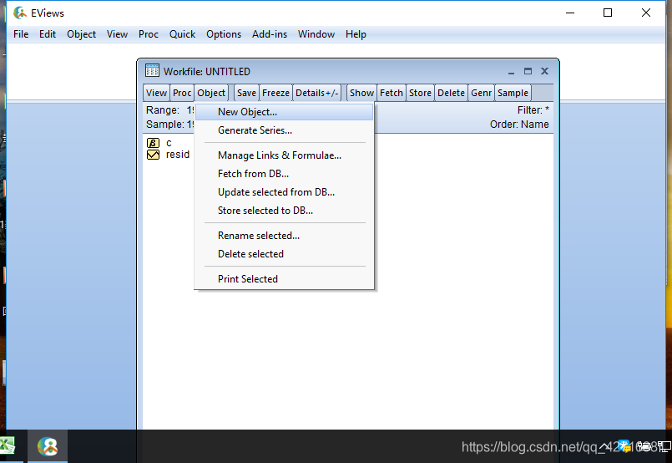The height and width of the screenshot is (463, 672).
Task: Open the File menu
Action: [21, 34]
